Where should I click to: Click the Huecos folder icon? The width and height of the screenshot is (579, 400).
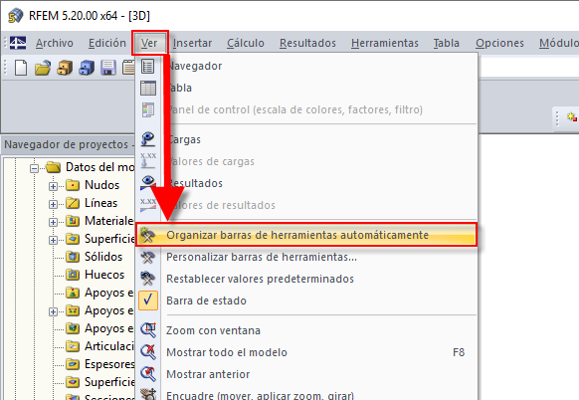pyautogui.click(x=73, y=275)
